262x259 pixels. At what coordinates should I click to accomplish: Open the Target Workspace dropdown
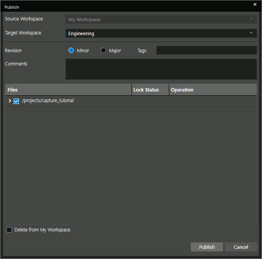tap(161, 33)
